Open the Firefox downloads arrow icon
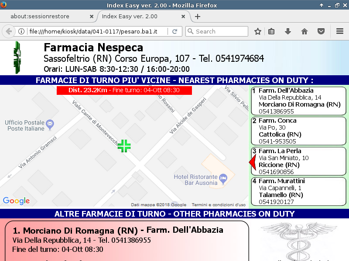The height and width of the screenshot is (261, 349). [288, 31]
